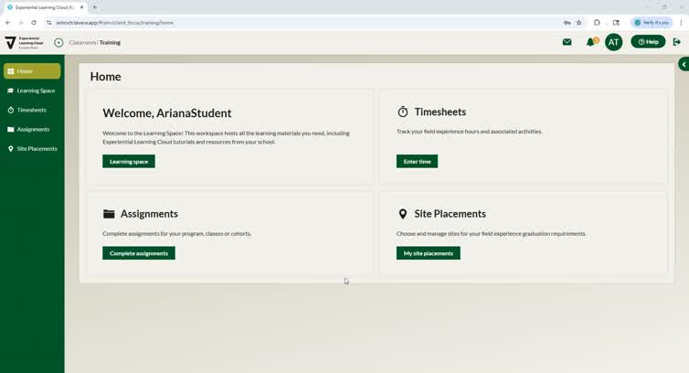
Task: Click the Enter time button
Action: (417, 162)
